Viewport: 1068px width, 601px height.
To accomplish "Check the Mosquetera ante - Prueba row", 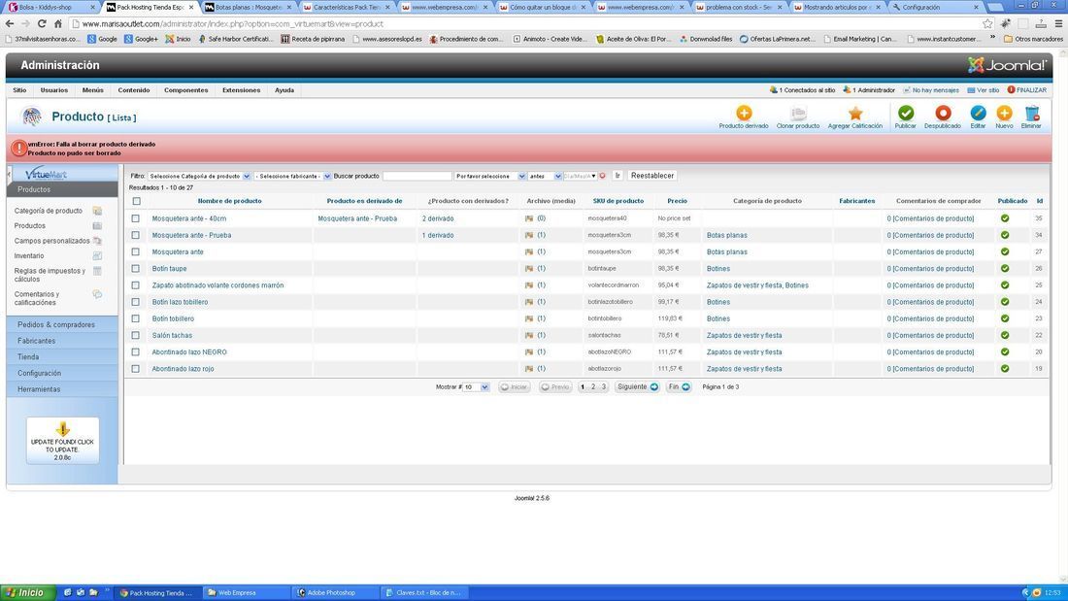I will pos(136,235).
